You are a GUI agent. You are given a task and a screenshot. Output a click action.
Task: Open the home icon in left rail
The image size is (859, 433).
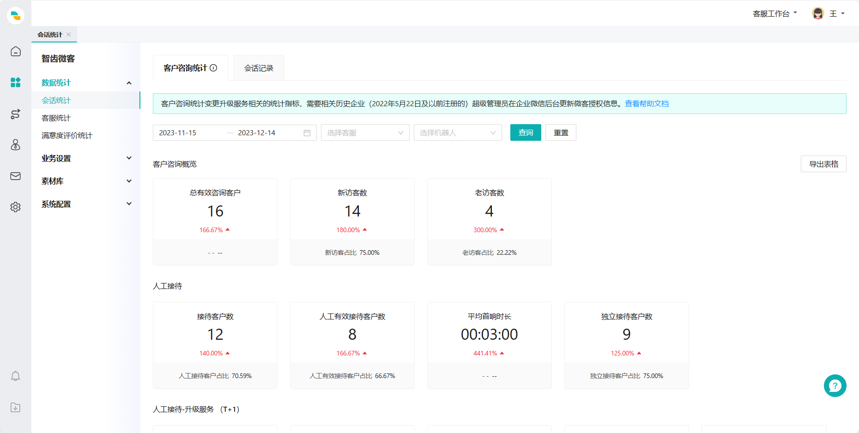[x=16, y=51]
